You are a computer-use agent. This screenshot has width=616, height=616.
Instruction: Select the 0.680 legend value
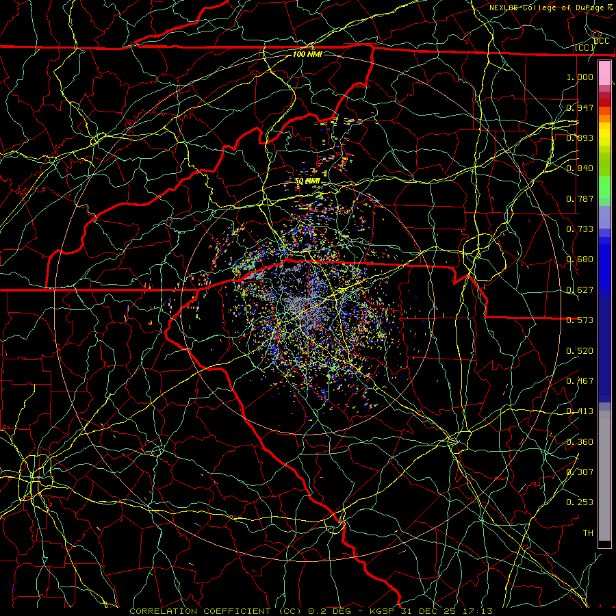[x=580, y=259]
